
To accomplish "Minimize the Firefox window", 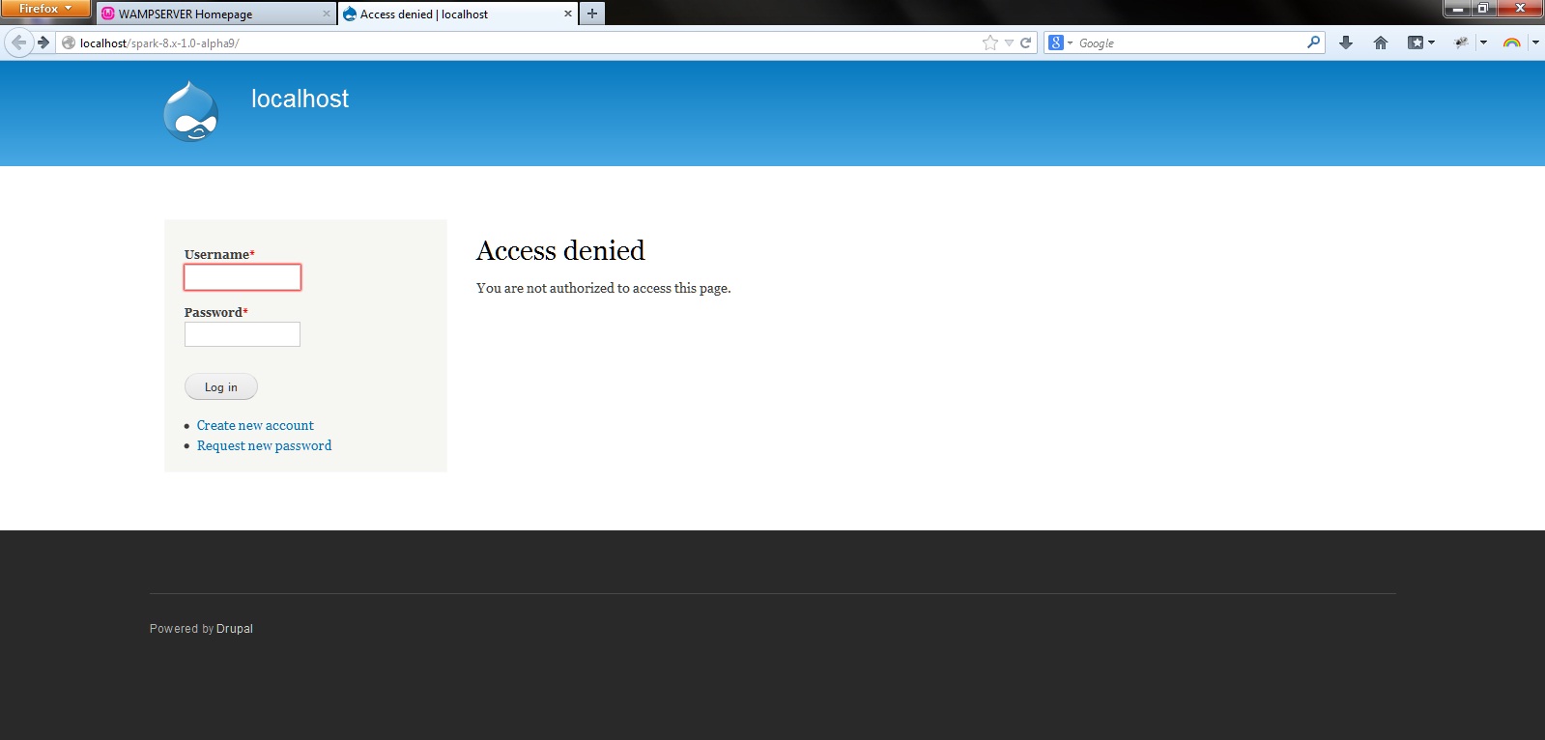I will click(x=1458, y=9).
